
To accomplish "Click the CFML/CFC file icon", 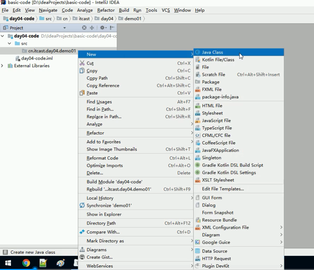I will coord(197,135).
